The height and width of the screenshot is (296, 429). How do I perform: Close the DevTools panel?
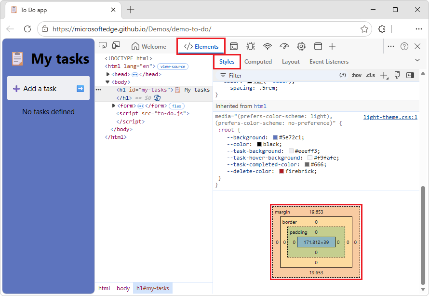pyautogui.click(x=417, y=46)
